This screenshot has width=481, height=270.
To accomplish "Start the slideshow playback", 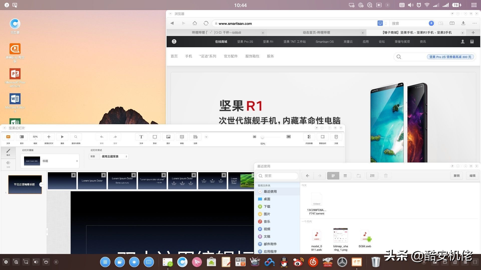I will (x=62, y=137).
